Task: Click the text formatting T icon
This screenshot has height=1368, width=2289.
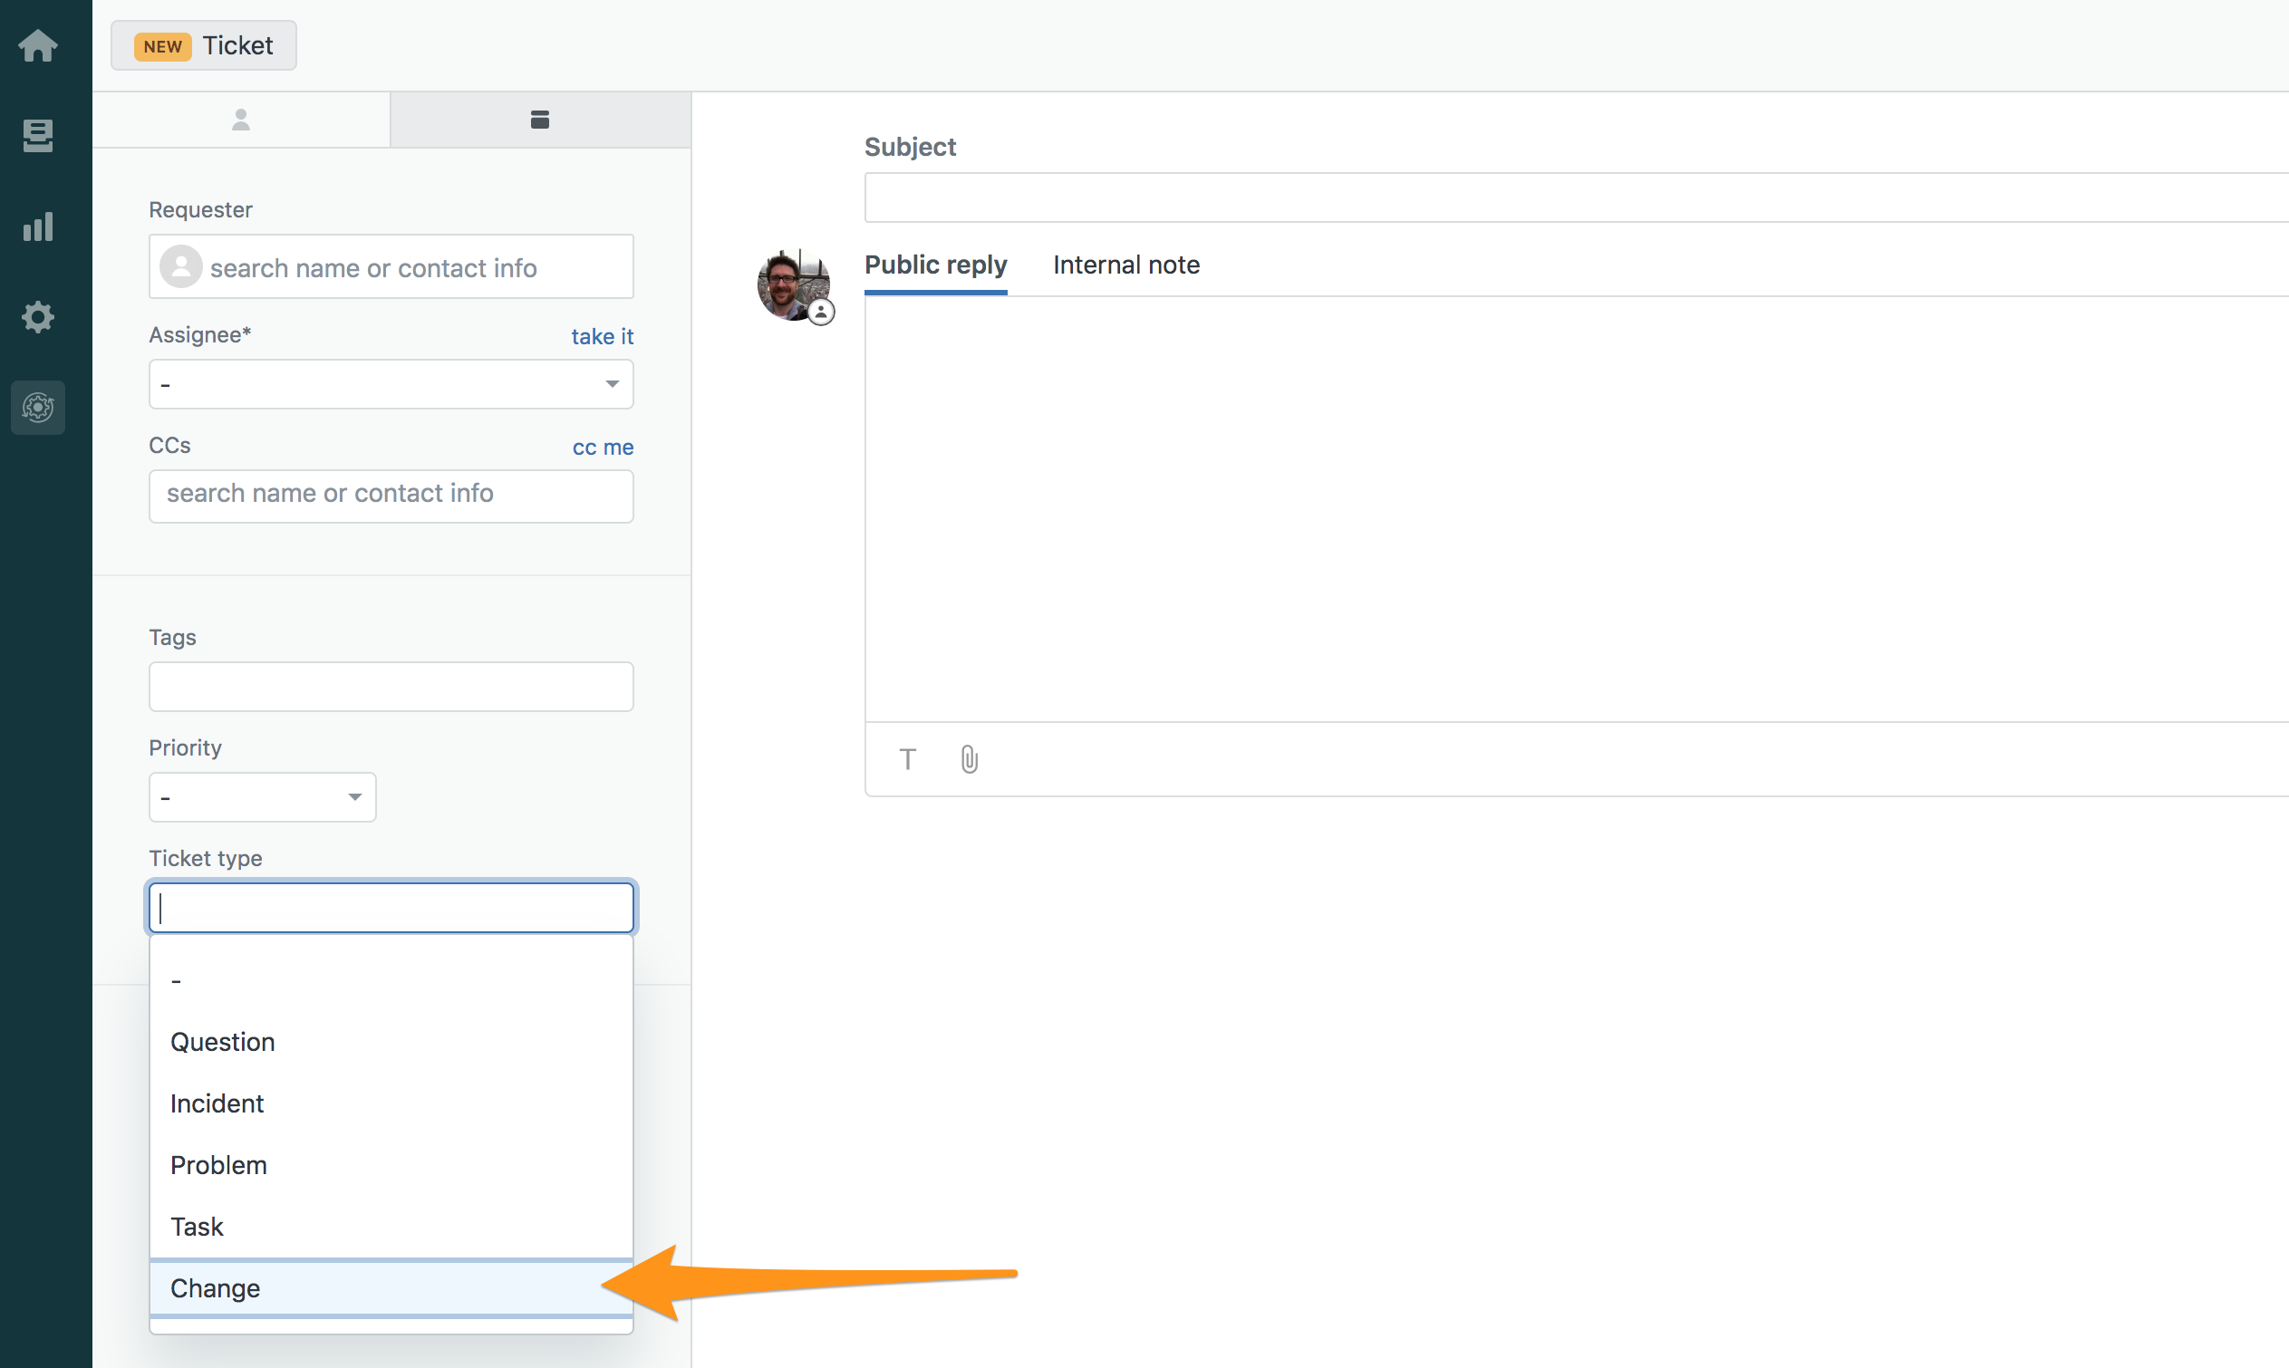Action: point(908,758)
